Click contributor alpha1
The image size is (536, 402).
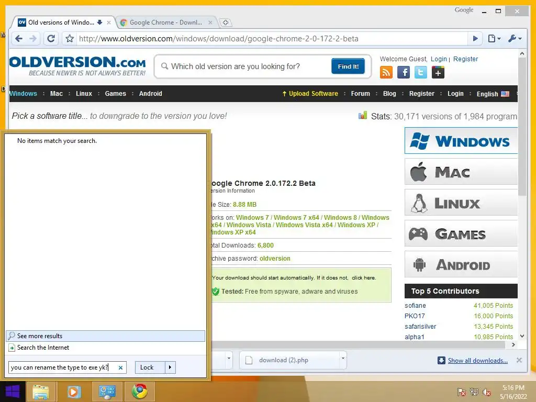click(x=415, y=337)
